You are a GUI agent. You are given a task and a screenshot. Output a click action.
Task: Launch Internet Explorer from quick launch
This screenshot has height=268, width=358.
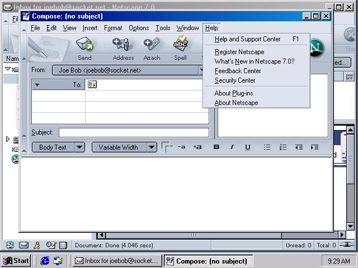45,261
